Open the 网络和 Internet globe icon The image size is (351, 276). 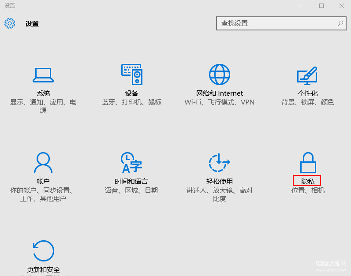click(x=220, y=75)
